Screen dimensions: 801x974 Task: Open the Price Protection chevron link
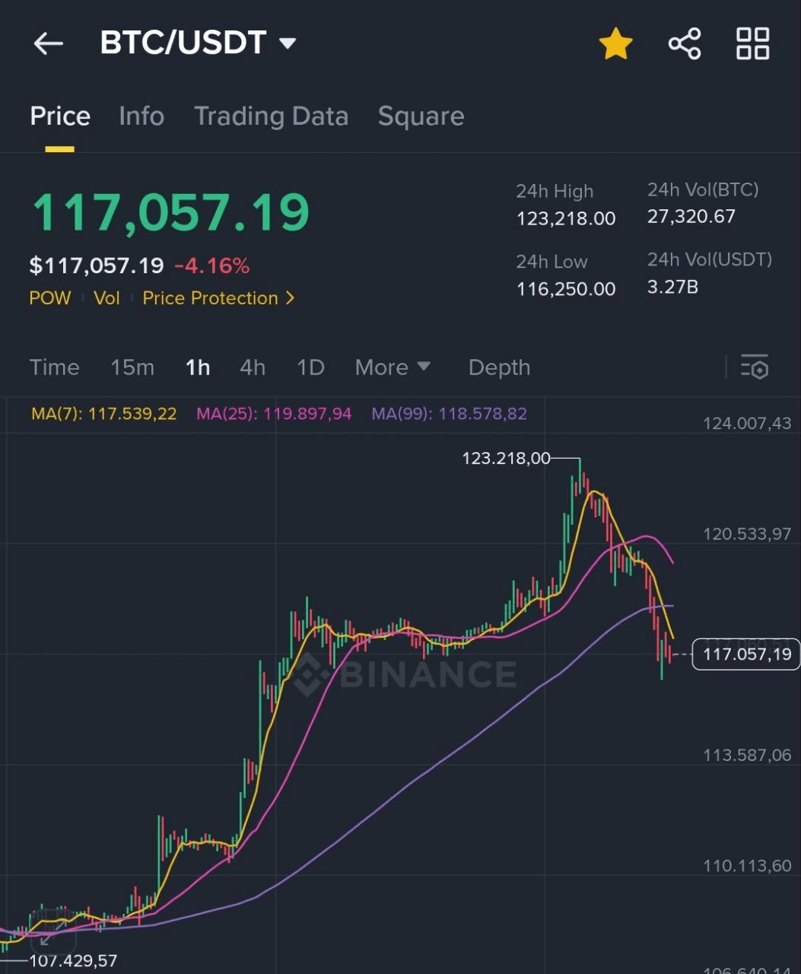[x=218, y=298]
